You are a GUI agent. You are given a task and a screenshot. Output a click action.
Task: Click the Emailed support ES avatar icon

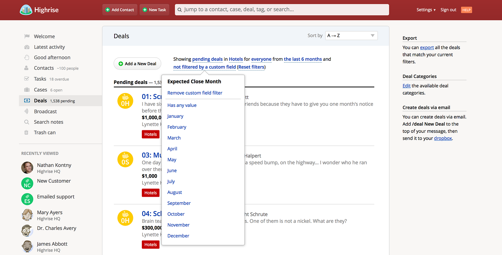pos(27,199)
